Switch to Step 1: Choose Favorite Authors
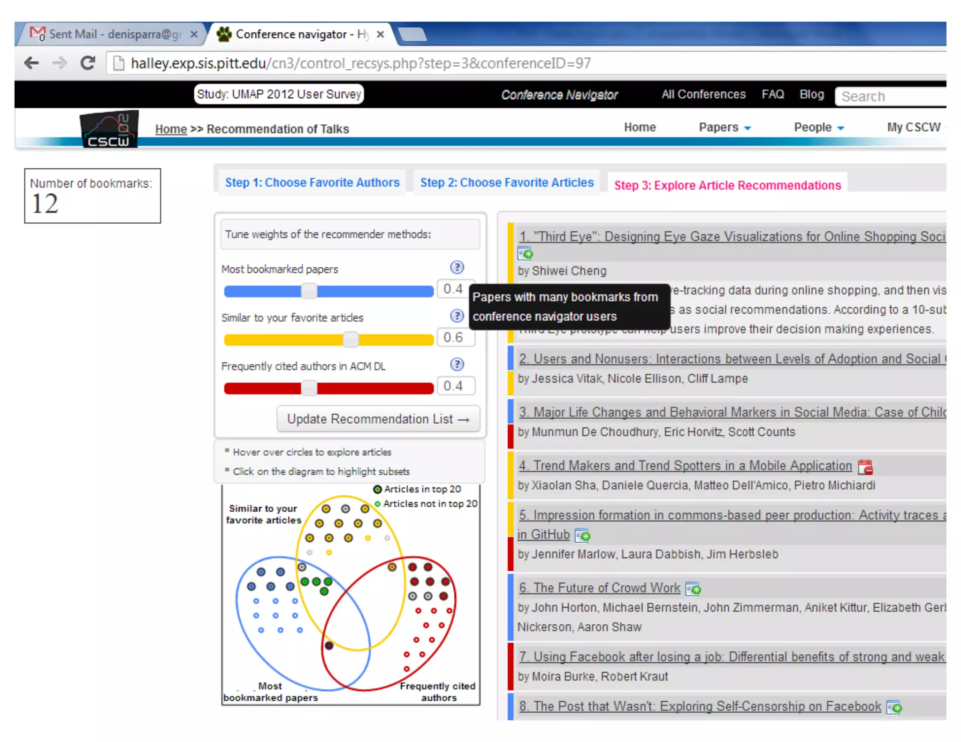The width and height of the screenshot is (961, 742). [312, 182]
